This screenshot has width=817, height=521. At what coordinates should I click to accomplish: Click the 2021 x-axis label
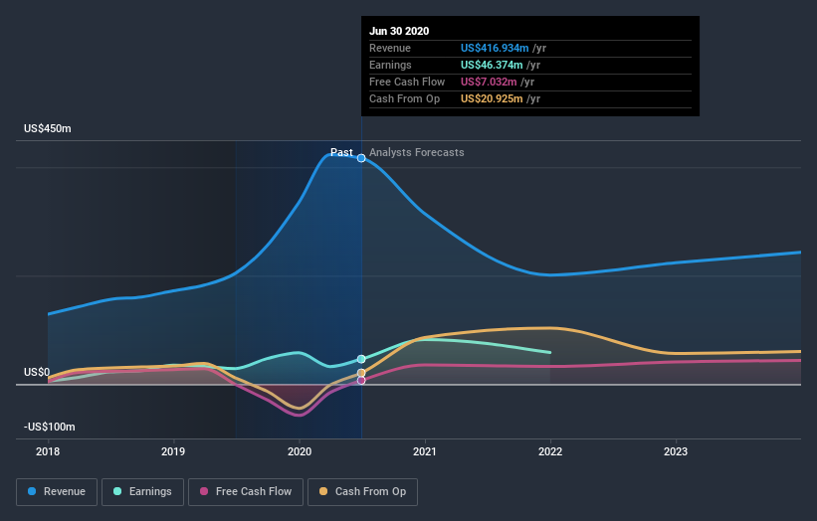(425, 451)
